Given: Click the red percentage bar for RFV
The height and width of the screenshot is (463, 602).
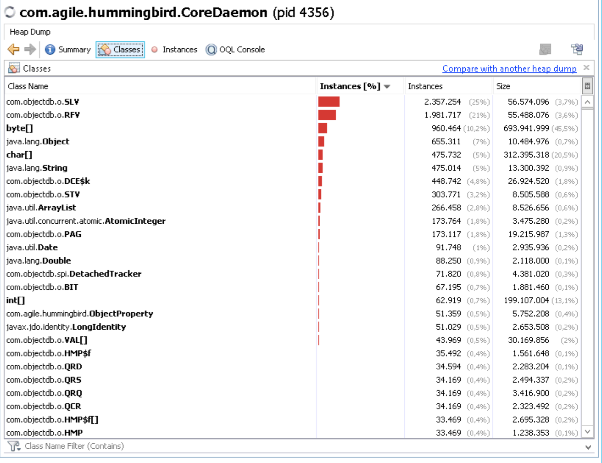Looking at the screenshot, I should click(x=327, y=115).
